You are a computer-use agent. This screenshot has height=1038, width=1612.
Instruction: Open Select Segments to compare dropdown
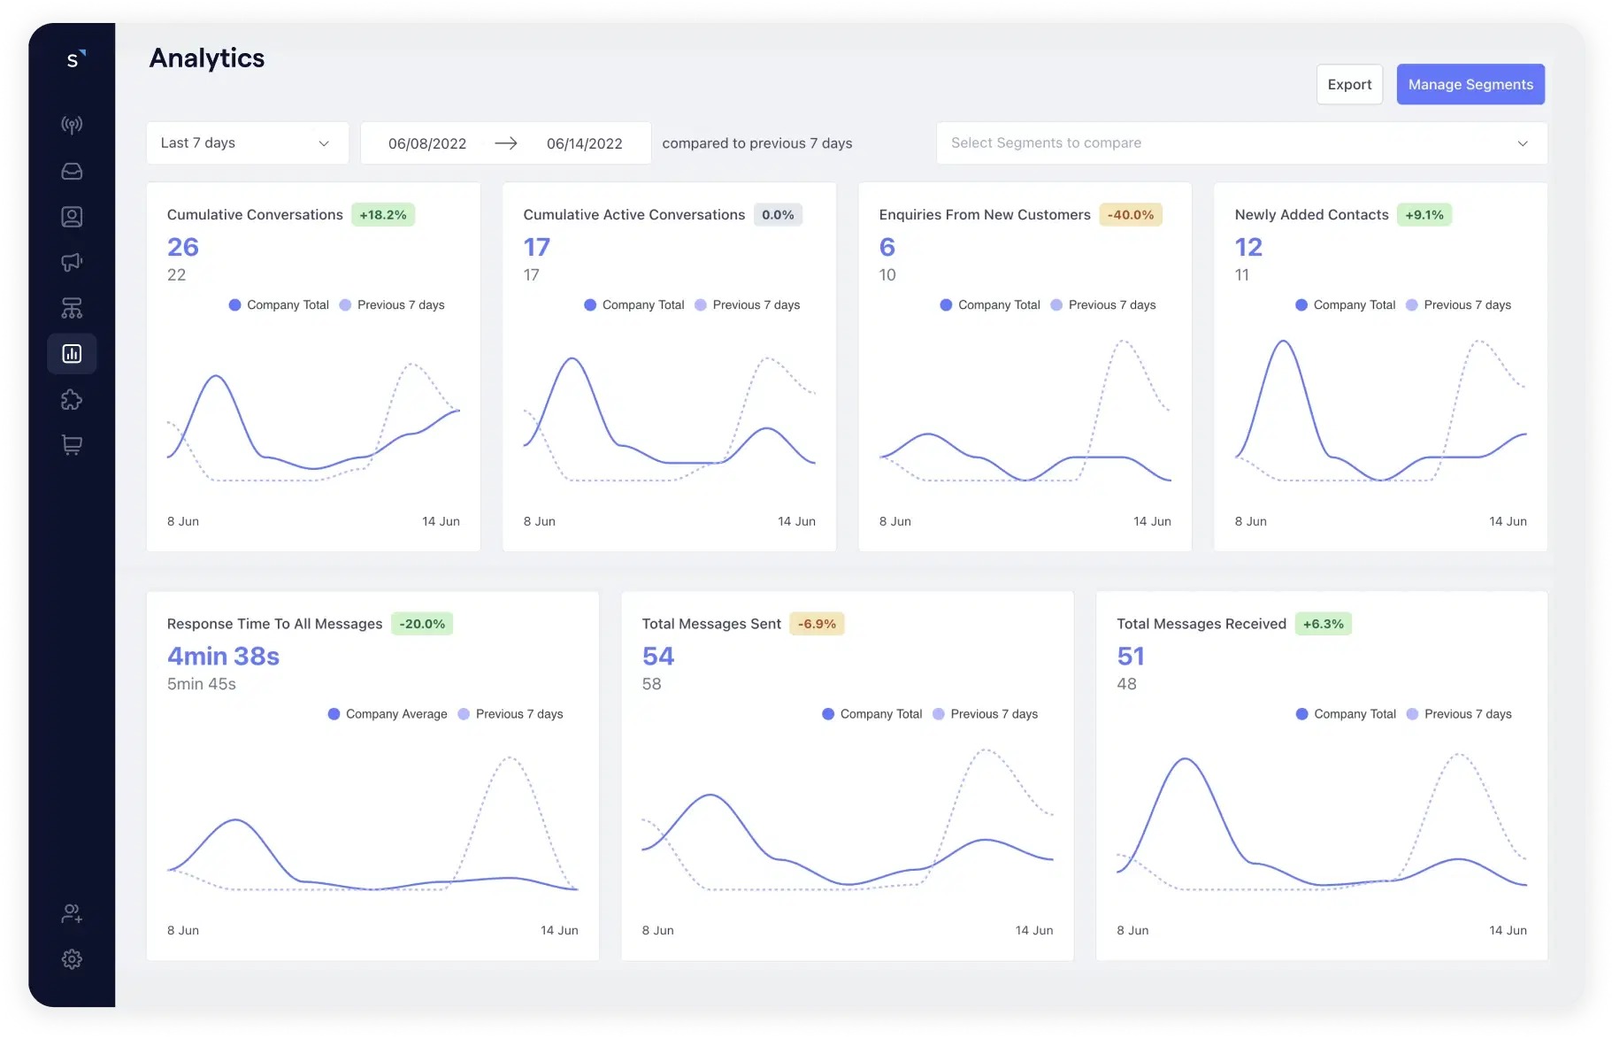pos(1241,143)
